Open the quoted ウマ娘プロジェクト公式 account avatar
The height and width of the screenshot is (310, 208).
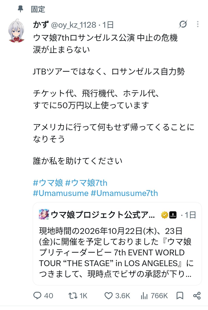44,214
